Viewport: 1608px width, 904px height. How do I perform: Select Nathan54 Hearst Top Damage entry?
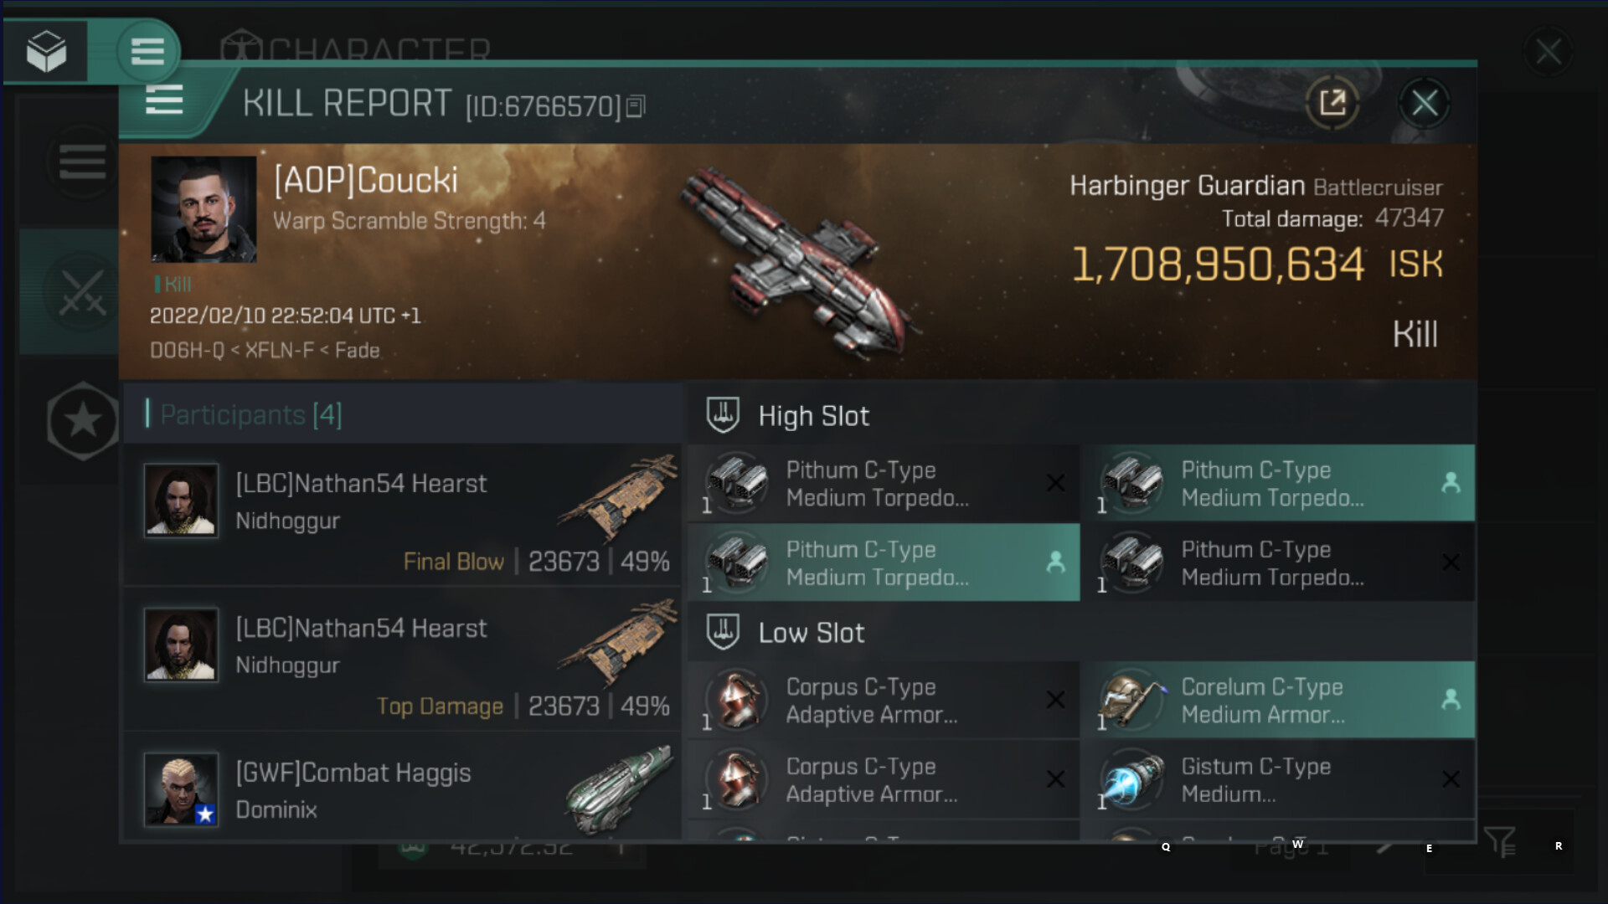tap(403, 660)
